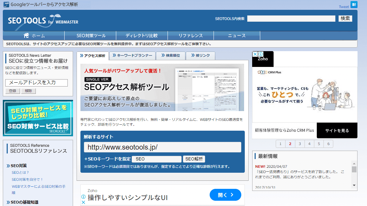The width and height of the screenshot is (367, 206).
Task: Click the 解析するサイト URL field
Action: (163, 147)
